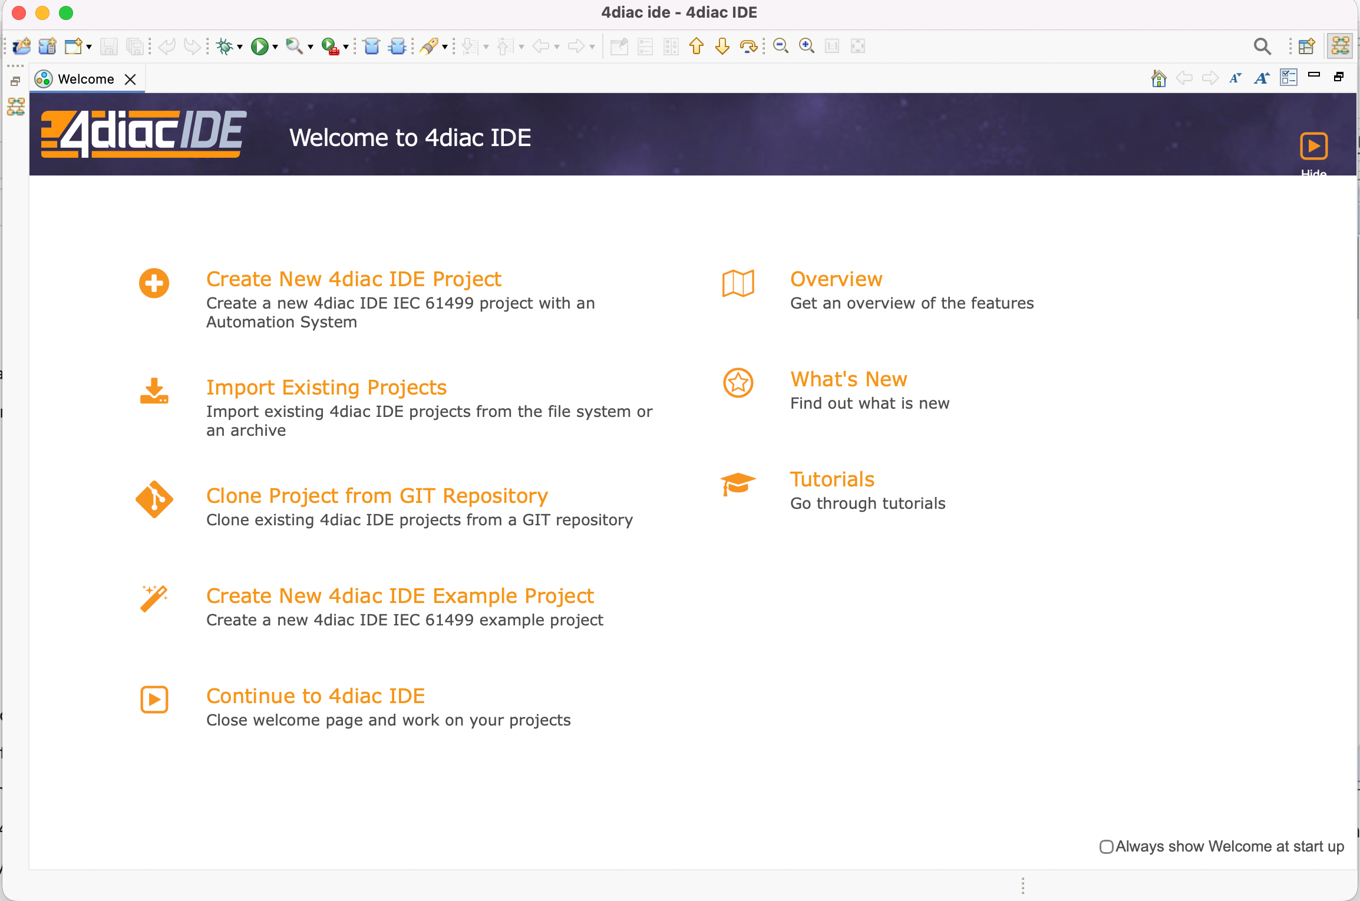Image resolution: width=1360 pixels, height=901 pixels.
Task: Click the Back navigation arrow in main toolbar
Action: coord(540,46)
